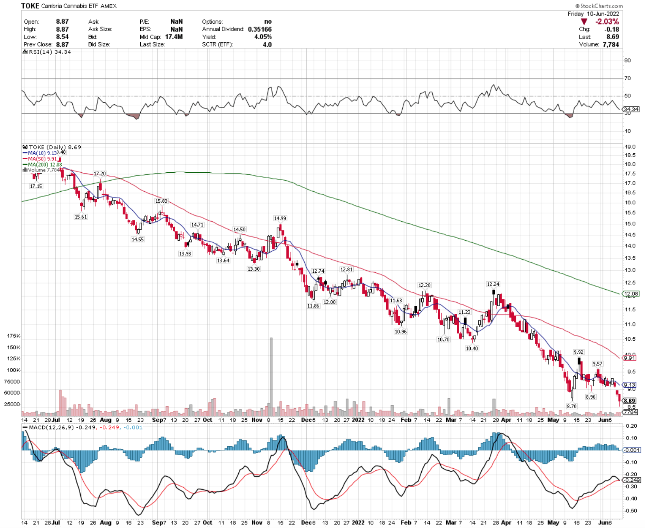This screenshot has height=528, width=645.
Task: Click the 9.57 price high annotation
Action: tap(597, 364)
